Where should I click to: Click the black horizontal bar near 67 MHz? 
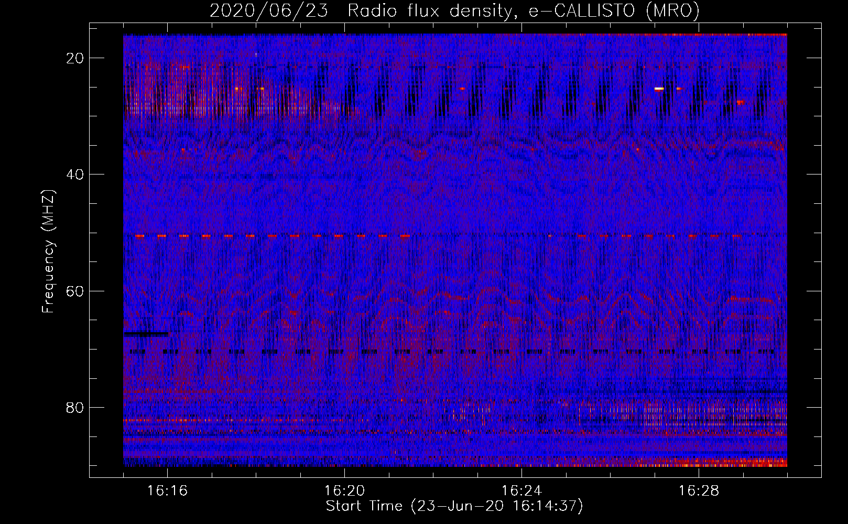click(x=146, y=334)
